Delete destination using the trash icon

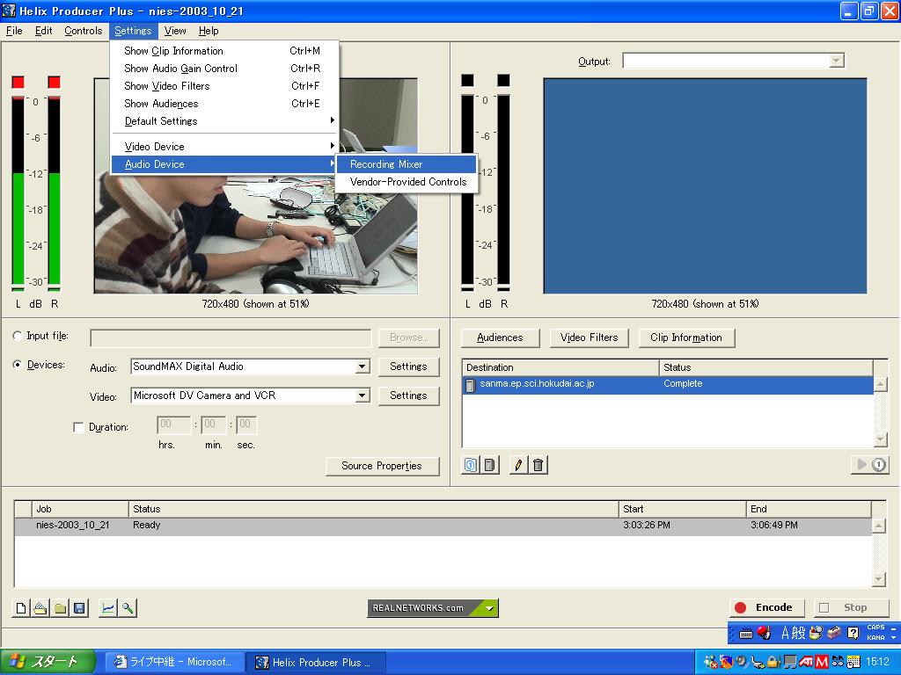pyautogui.click(x=538, y=465)
